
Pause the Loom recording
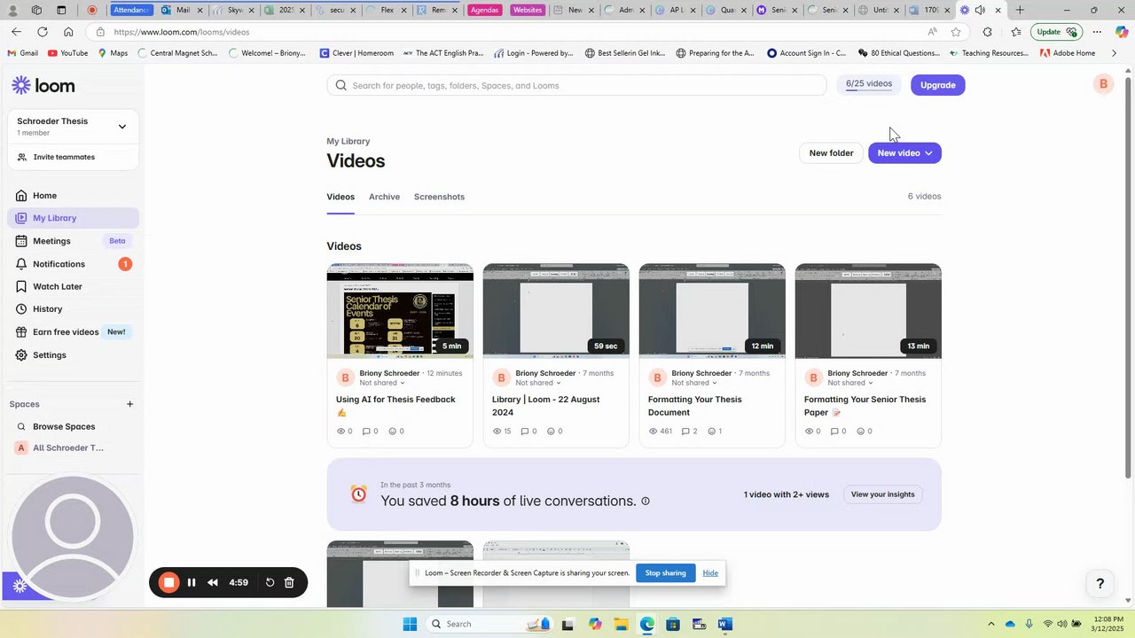click(x=192, y=582)
